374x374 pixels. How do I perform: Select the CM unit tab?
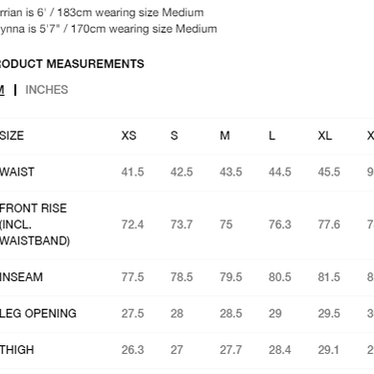2,90
